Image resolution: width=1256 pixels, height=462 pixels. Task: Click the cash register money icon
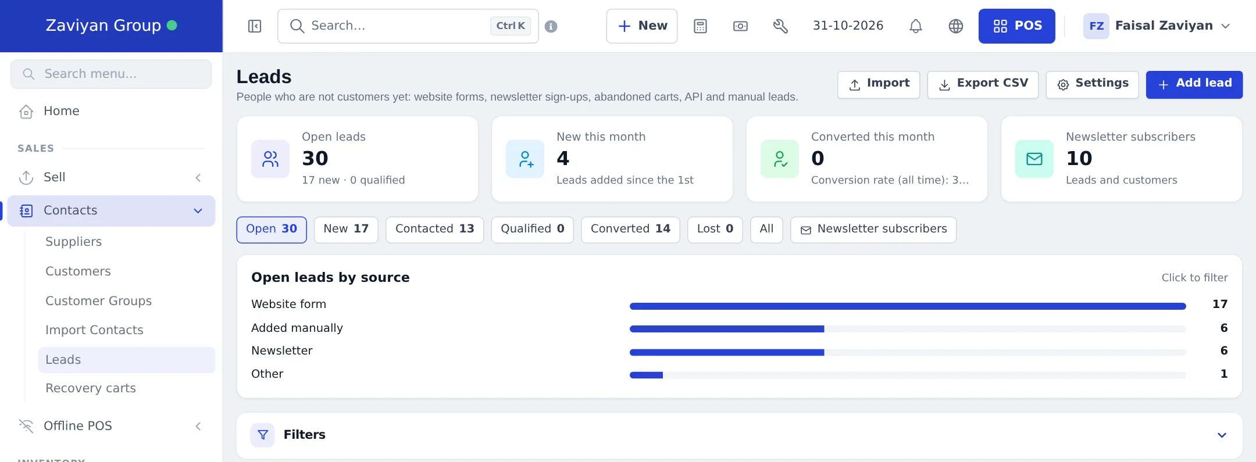point(740,26)
